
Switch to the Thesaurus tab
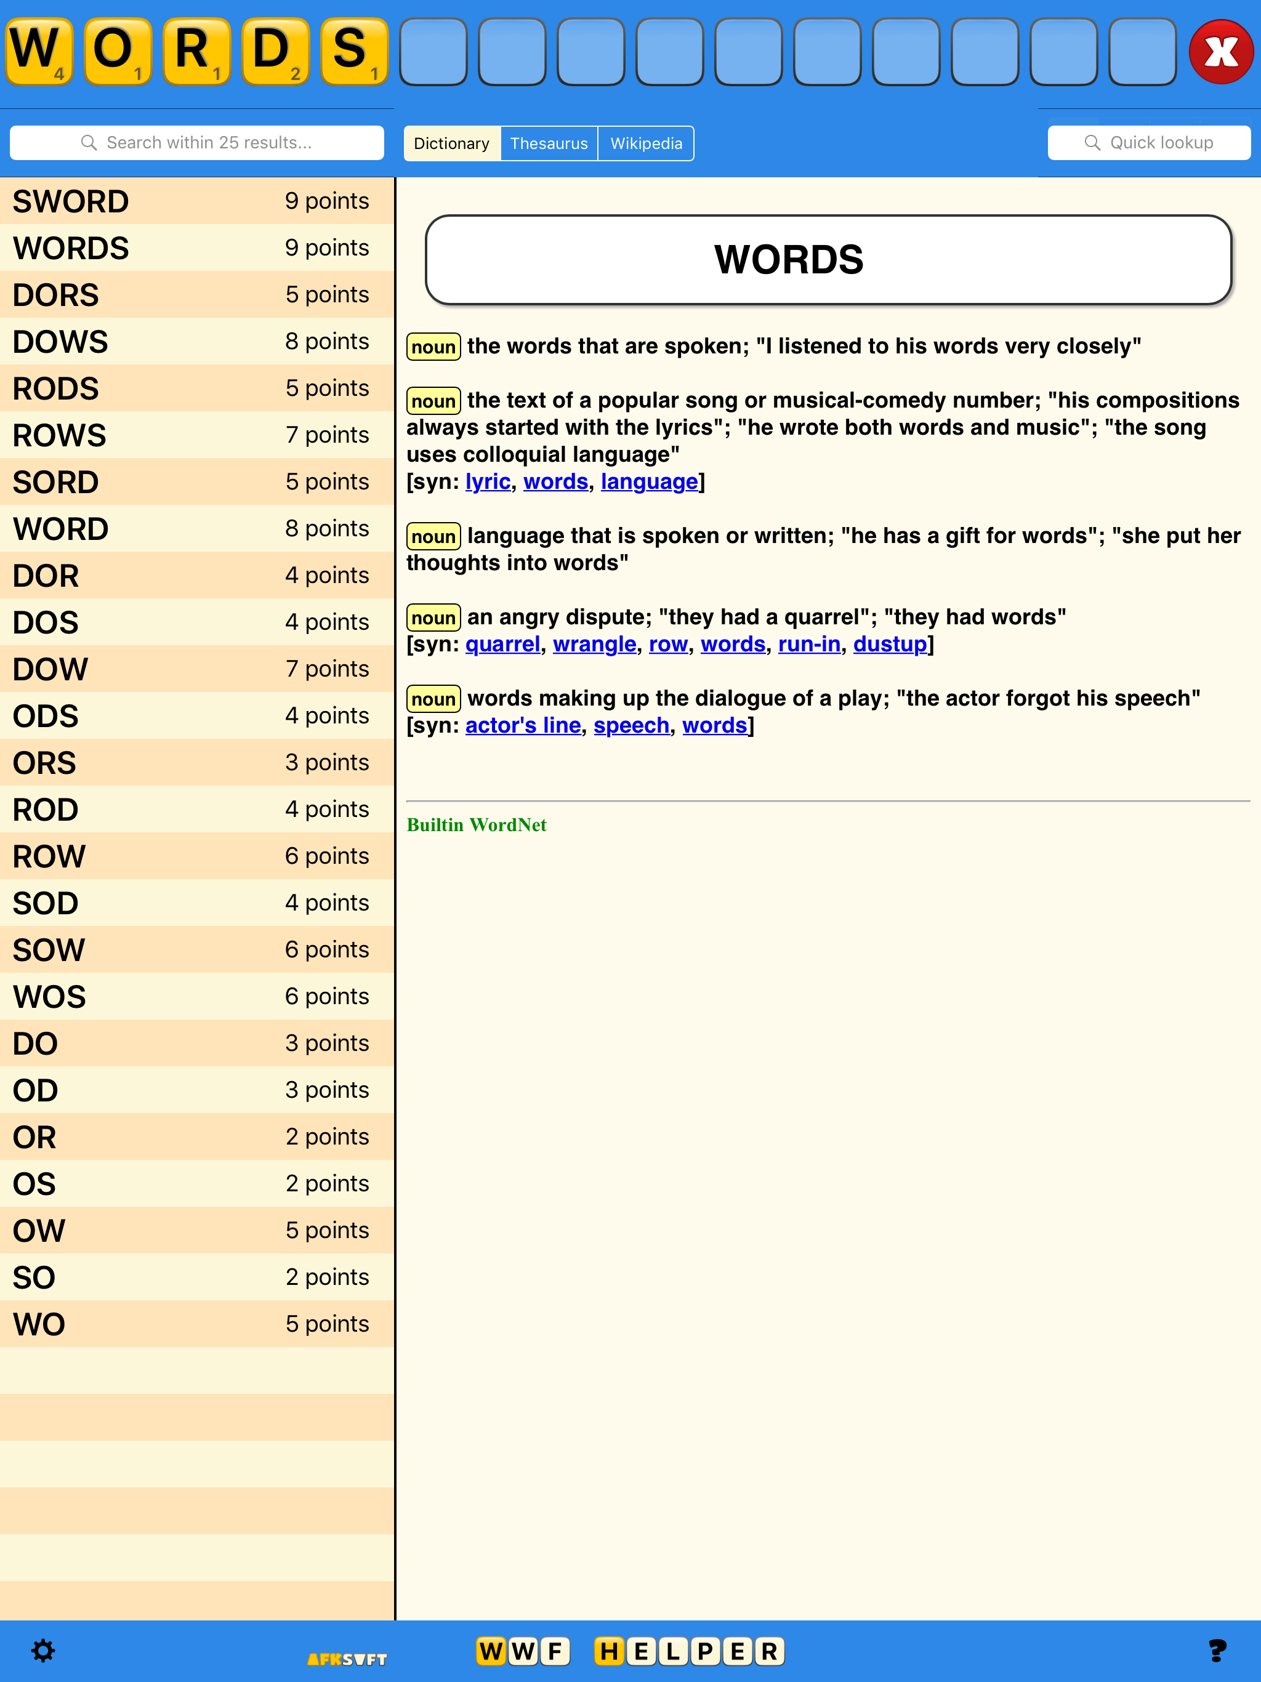549,143
